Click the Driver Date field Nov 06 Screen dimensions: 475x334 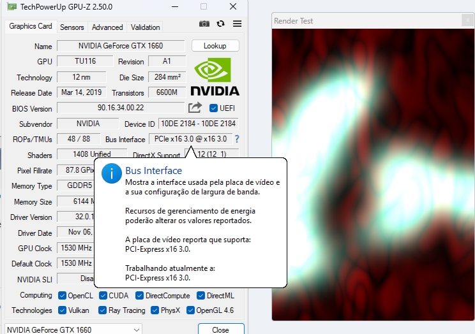(76, 232)
